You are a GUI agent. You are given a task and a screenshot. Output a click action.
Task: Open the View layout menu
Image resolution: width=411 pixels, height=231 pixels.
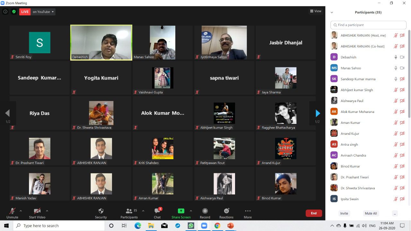(x=316, y=11)
